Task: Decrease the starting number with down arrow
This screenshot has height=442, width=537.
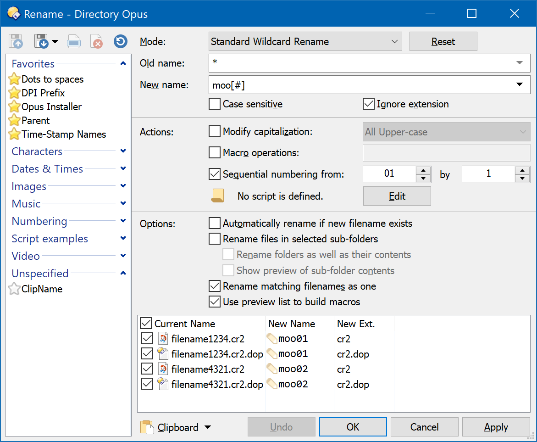Action: click(x=423, y=178)
